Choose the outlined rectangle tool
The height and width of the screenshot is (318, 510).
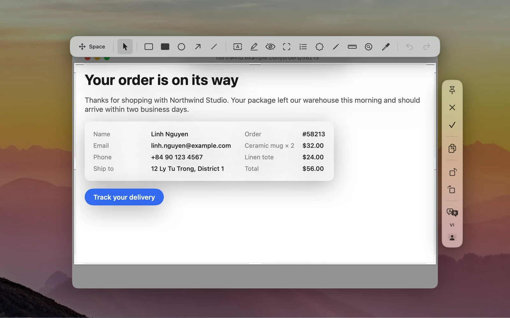pyautogui.click(x=149, y=47)
